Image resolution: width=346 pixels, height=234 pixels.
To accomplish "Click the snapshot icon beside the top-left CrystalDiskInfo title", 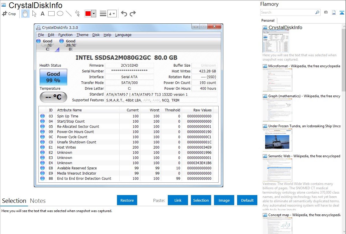I will pyautogui.click(x=3, y=5).
